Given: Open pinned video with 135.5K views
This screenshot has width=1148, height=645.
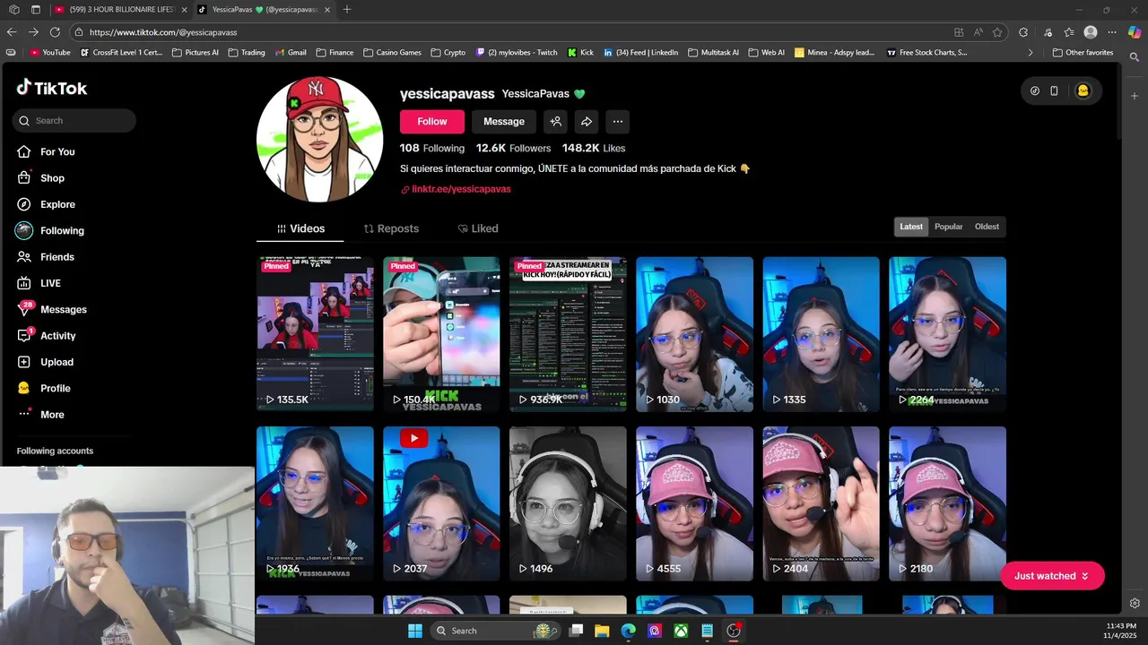Looking at the screenshot, I should pyautogui.click(x=315, y=334).
